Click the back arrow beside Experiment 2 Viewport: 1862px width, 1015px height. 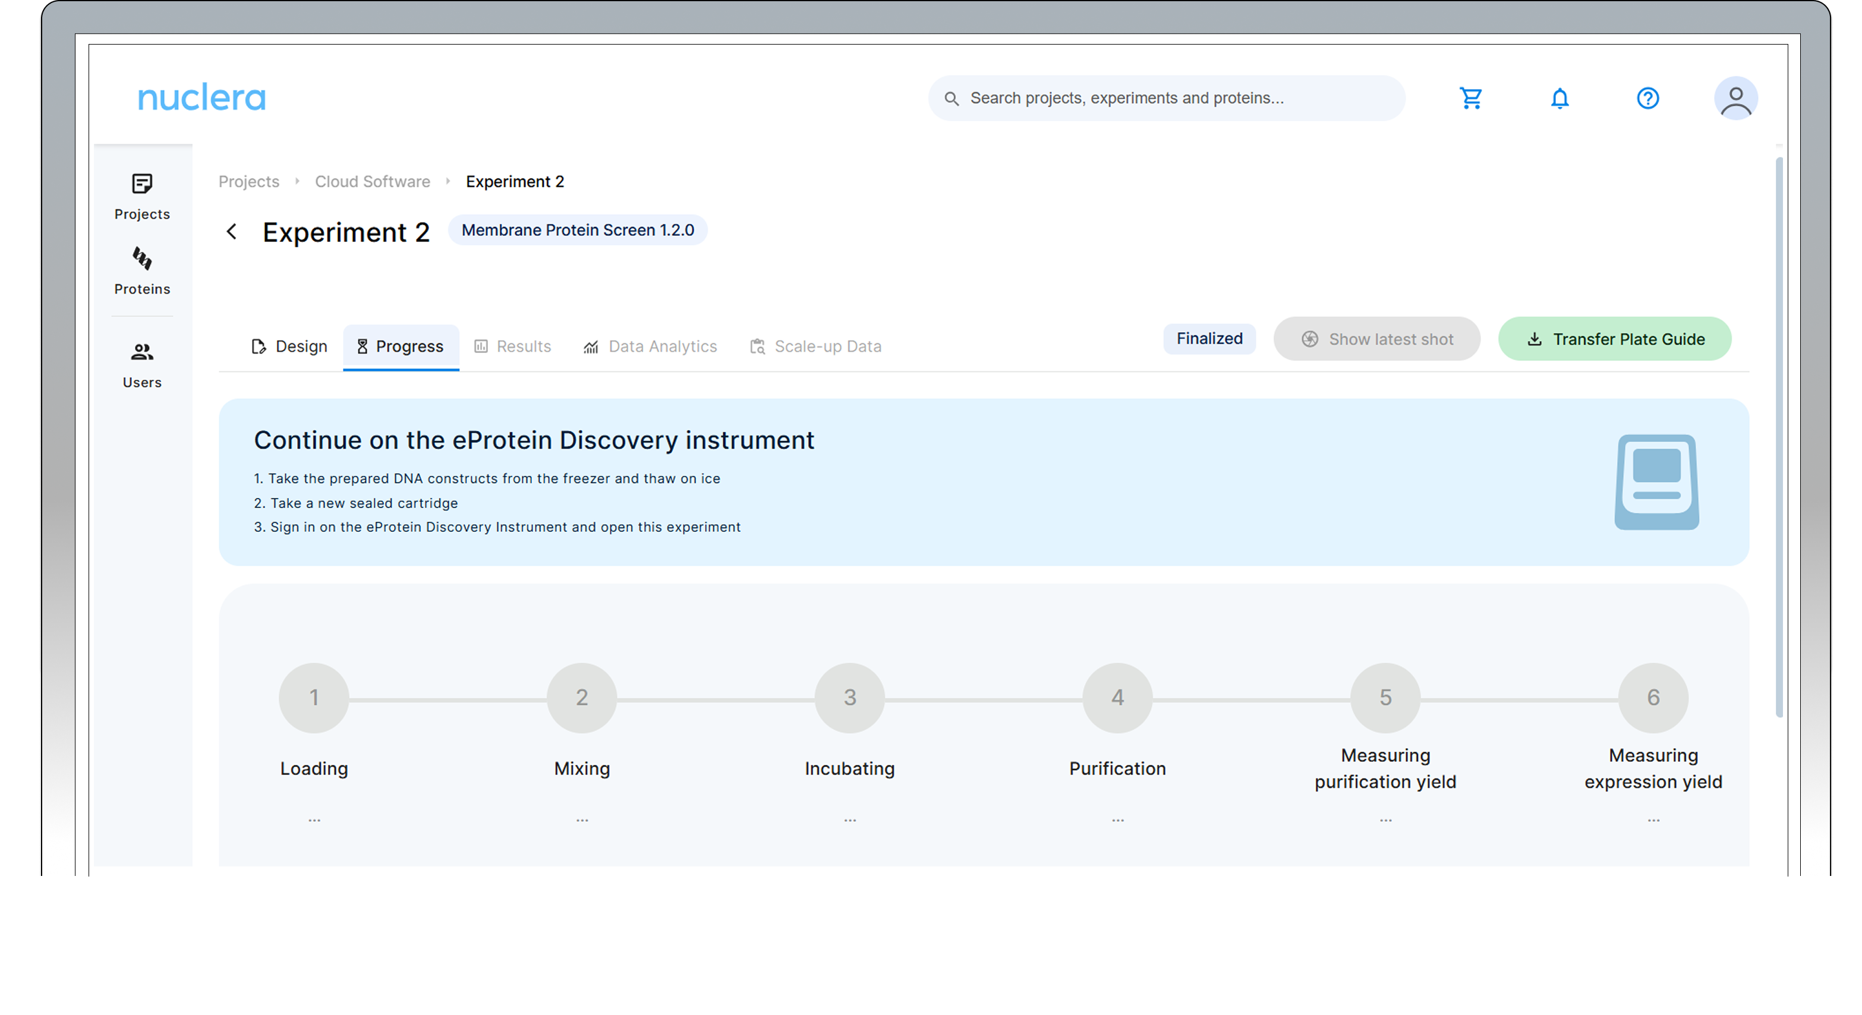231,231
